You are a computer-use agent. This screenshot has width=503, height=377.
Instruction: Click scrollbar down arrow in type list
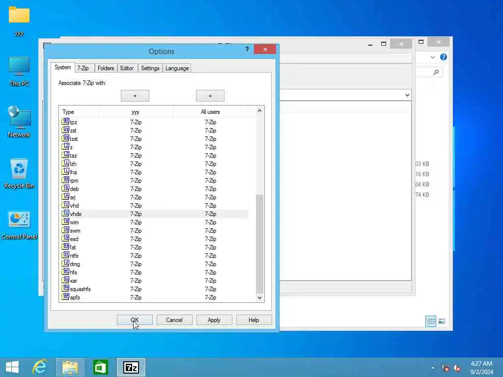(x=259, y=297)
